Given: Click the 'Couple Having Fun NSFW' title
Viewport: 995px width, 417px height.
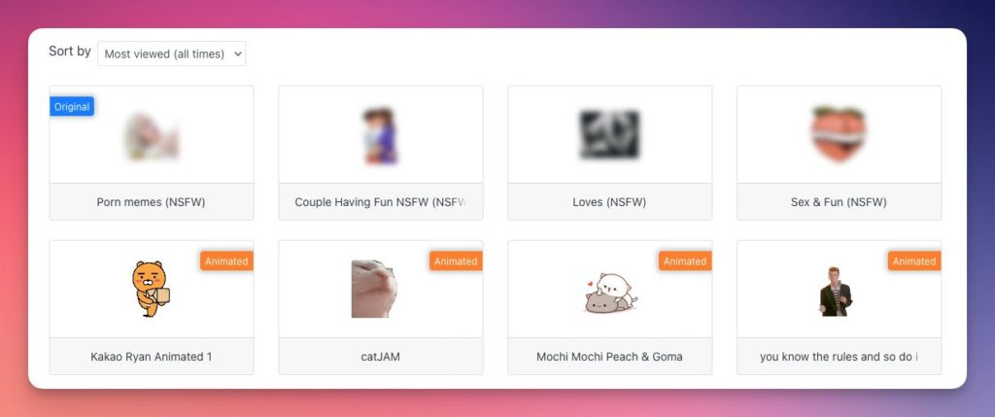Looking at the screenshot, I should 380,202.
